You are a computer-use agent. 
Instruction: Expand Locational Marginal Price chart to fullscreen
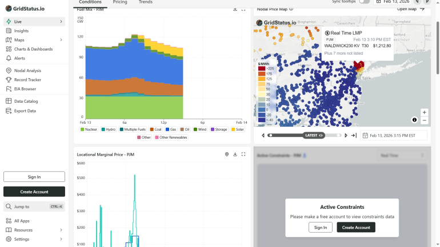(x=243, y=154)
